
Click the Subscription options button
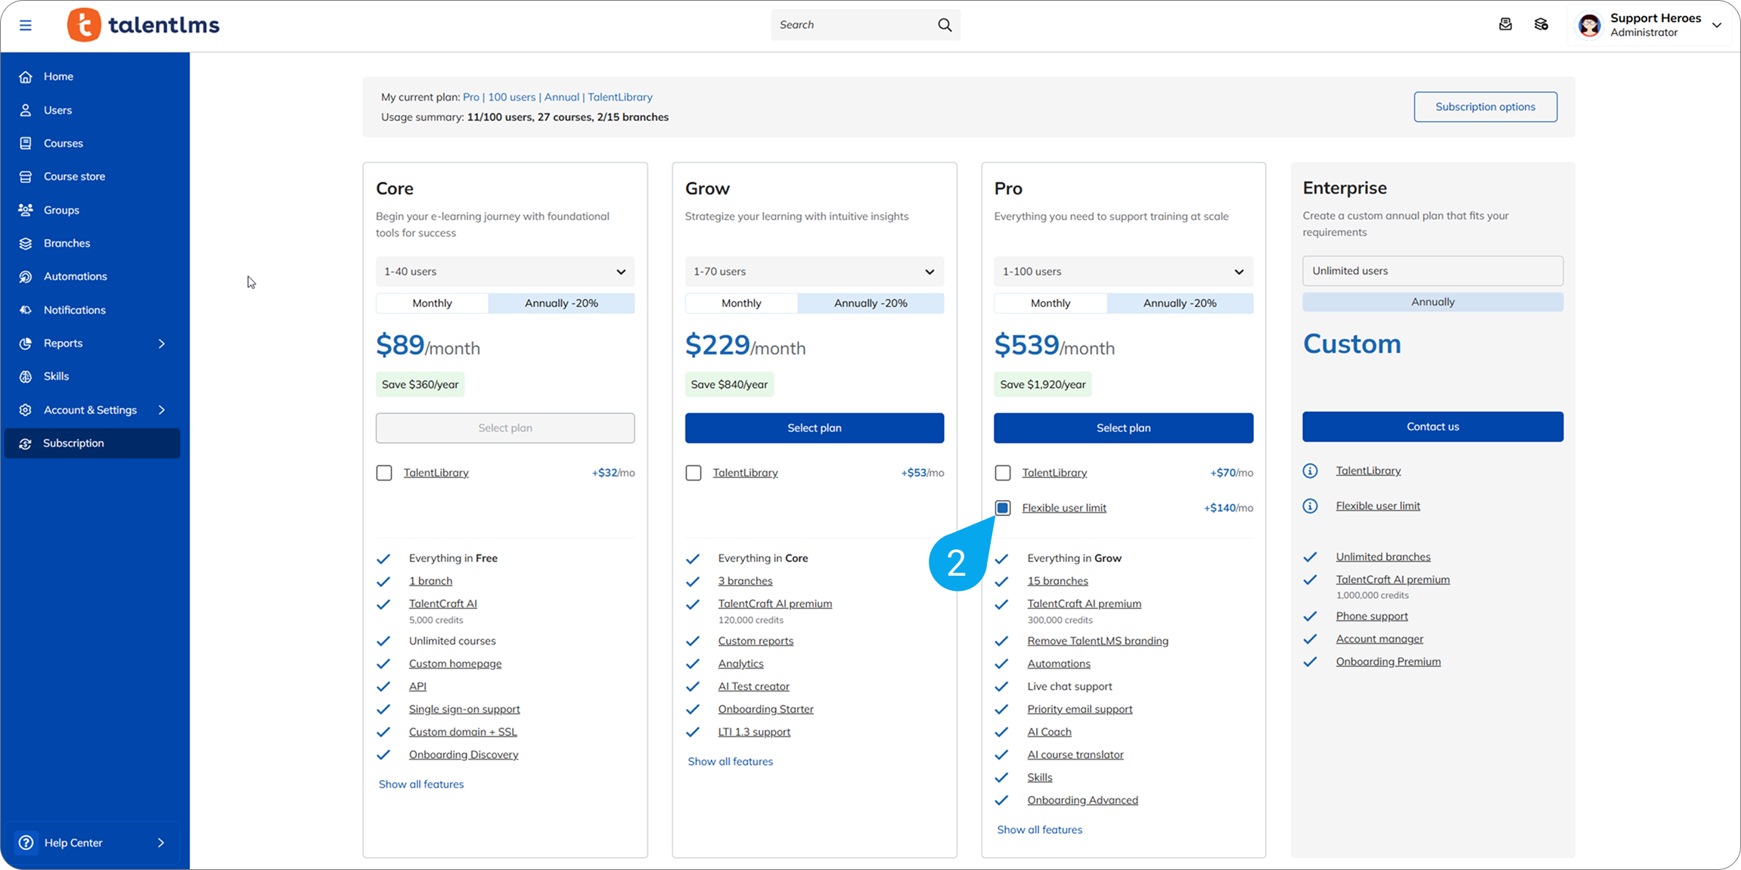click(1485, 107)
